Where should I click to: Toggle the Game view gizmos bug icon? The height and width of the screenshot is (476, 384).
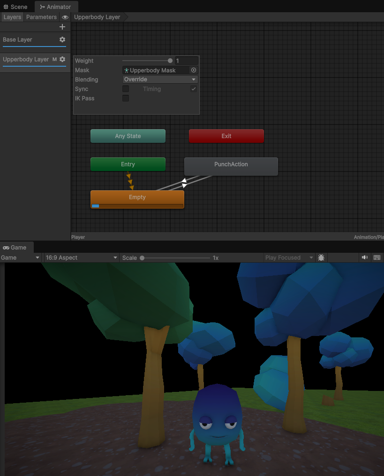(321, 258)
